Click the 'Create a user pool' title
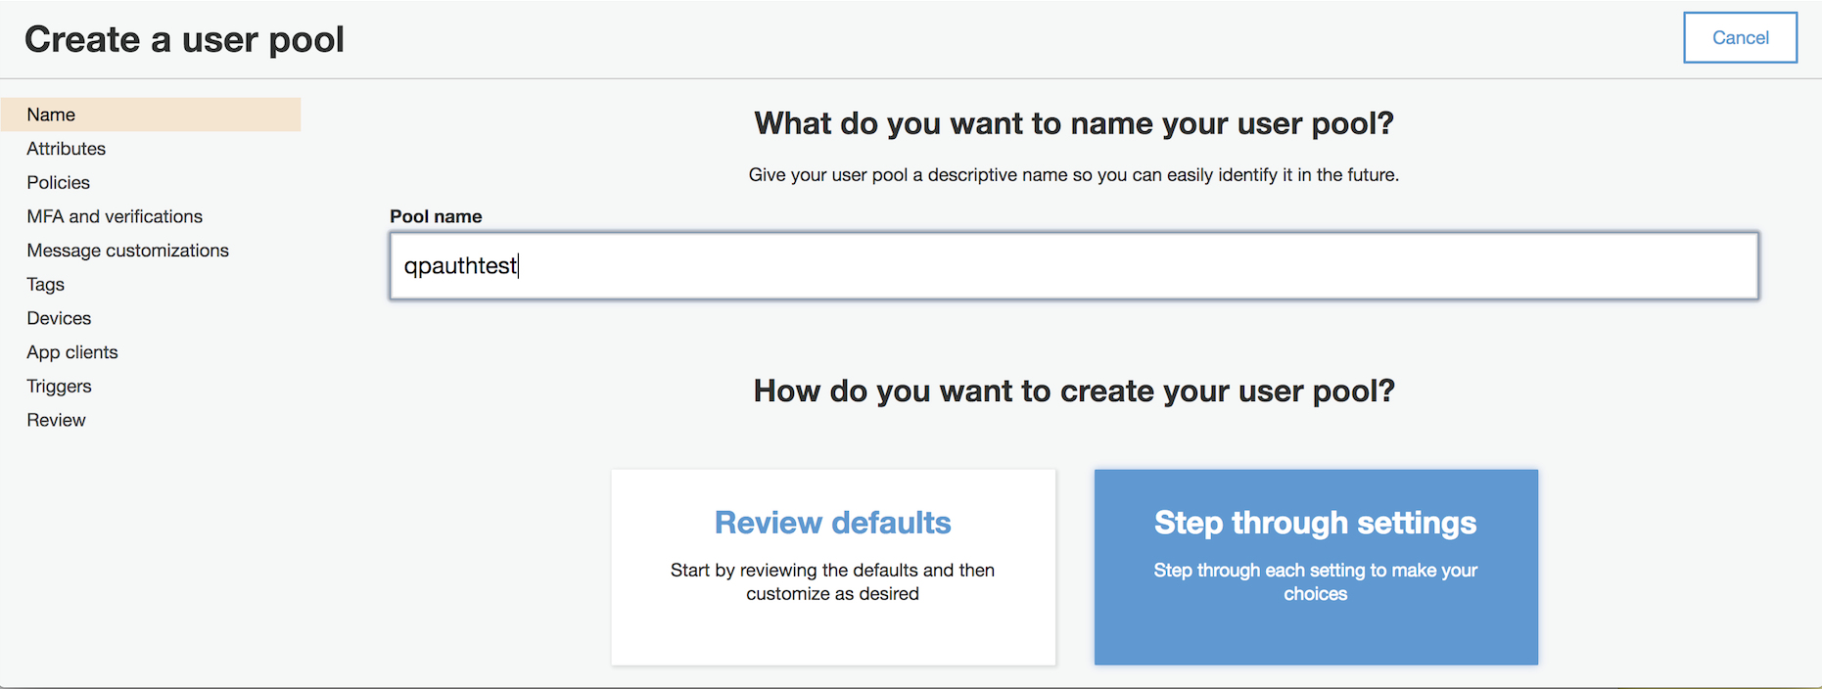This screenshot has width=1822, height=689. [184, 39]
